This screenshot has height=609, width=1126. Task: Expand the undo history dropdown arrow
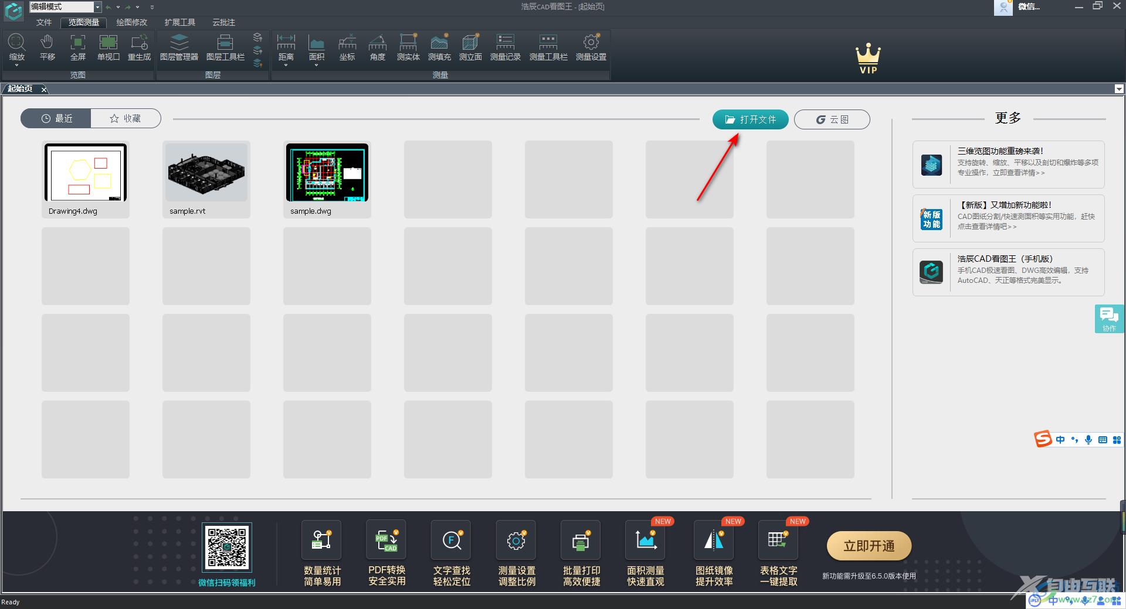[x=118, y=7]
